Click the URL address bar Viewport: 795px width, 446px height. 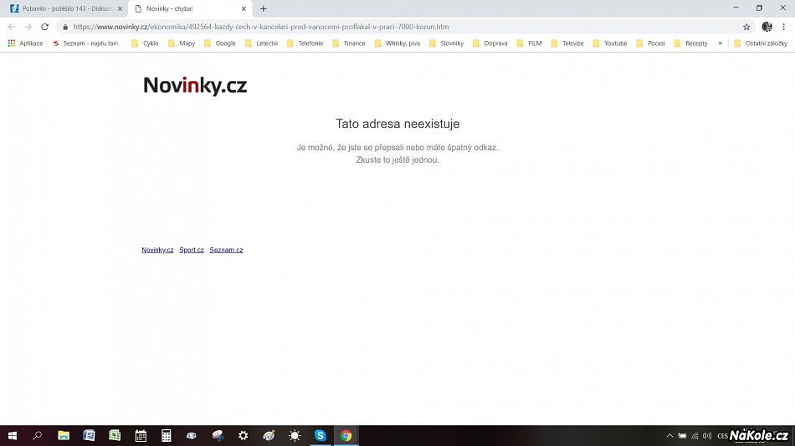401,27
